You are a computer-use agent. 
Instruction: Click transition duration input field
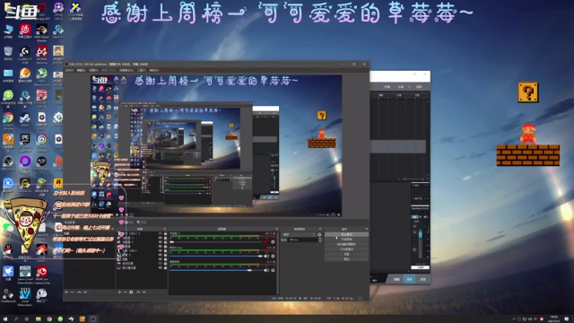click(x=302, y=240)
